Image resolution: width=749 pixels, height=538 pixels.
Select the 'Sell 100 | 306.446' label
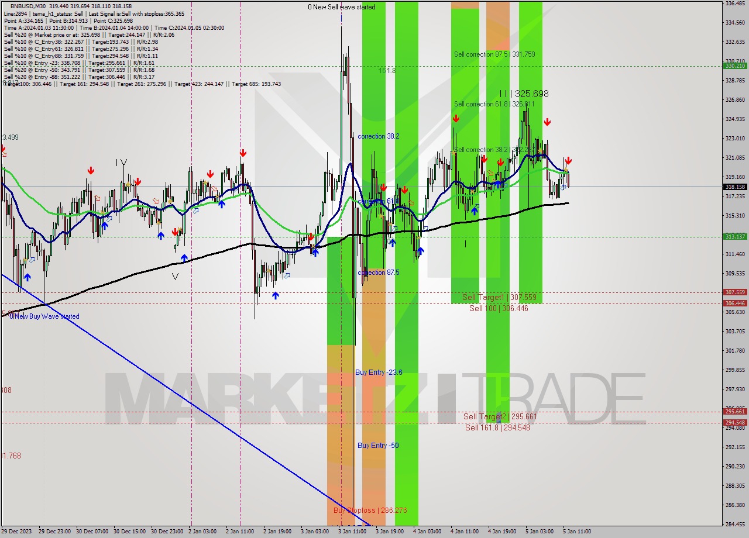tap(499, 308)
